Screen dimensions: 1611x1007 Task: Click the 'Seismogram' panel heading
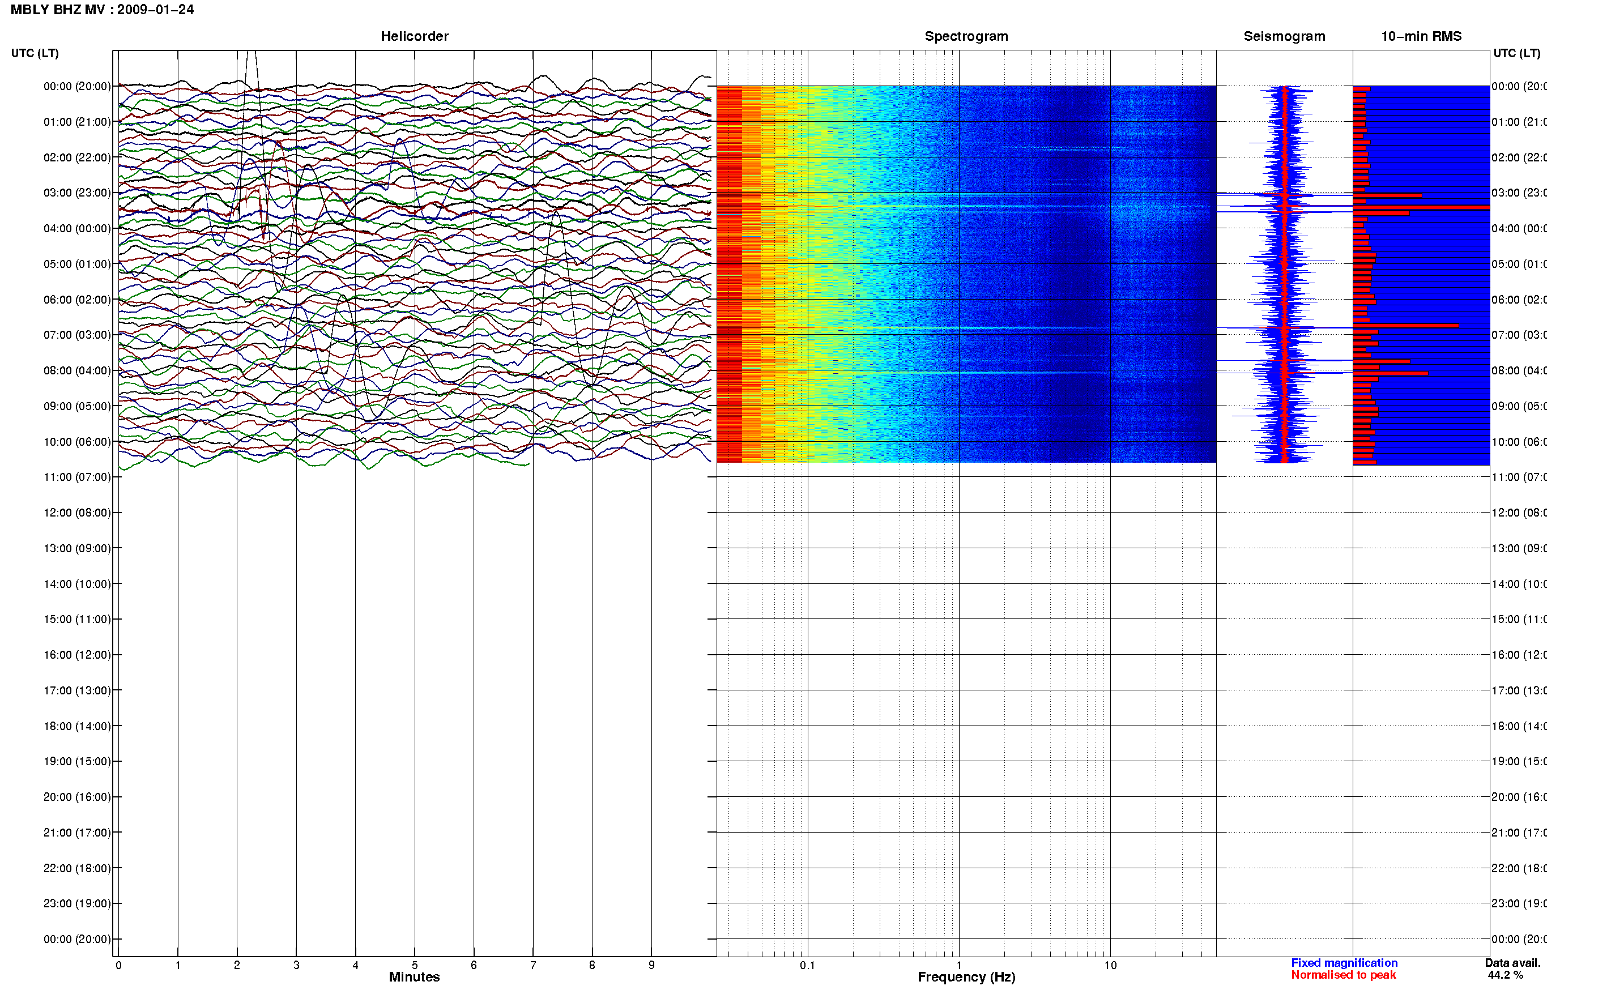1284,36
